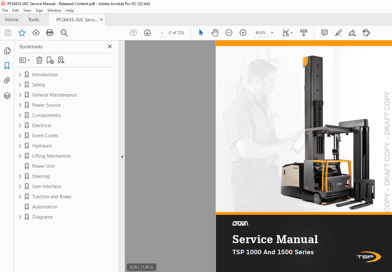Expand the Diagrams bookmark chevron
The image size is (392, 272).
pyautogui.click(x=20, y=217)
